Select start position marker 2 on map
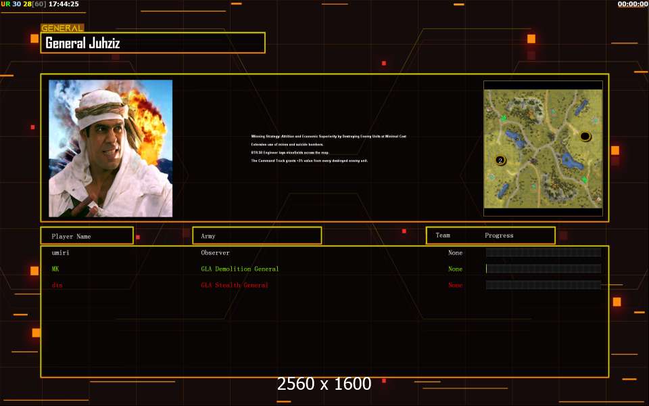 (x=500, y=160)
